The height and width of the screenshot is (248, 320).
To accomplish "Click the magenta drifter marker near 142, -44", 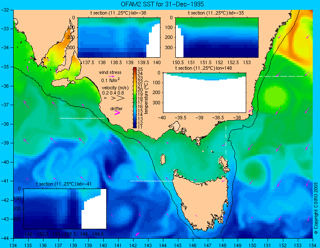I will tap(137, 234).
